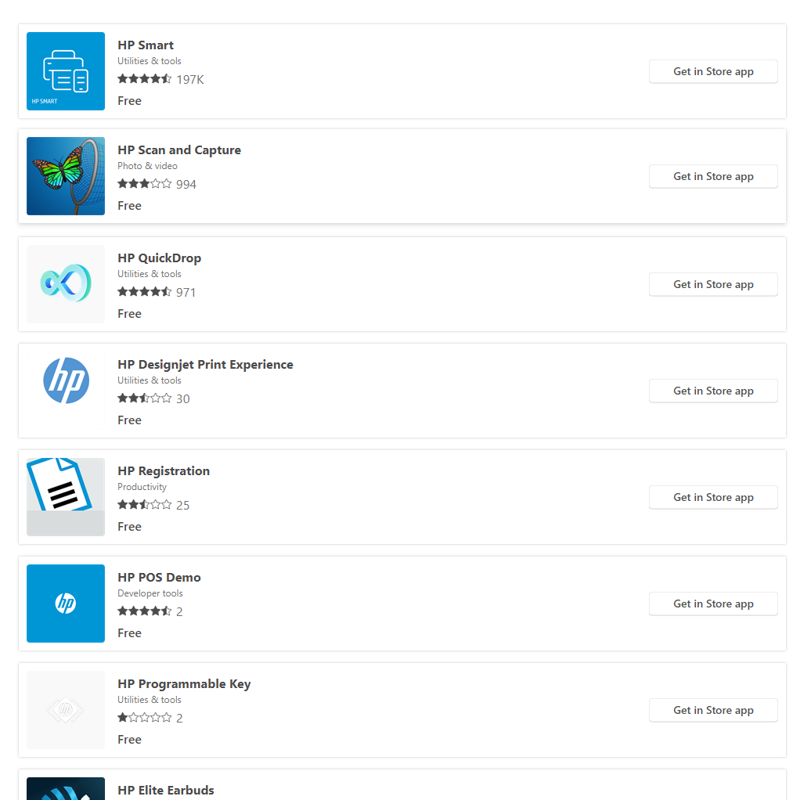This screenshot has height=800, width=811.
Task: Click the 971 ratings count
Action: (186, 293)
